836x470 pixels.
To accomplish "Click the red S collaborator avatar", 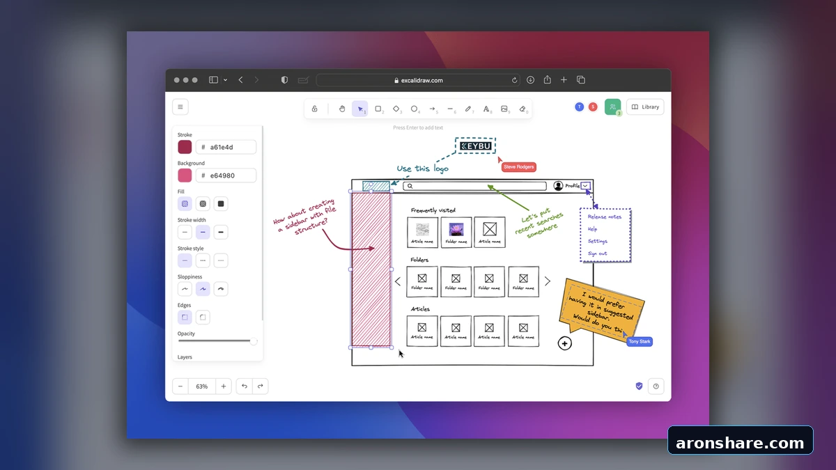I will 593,107.
